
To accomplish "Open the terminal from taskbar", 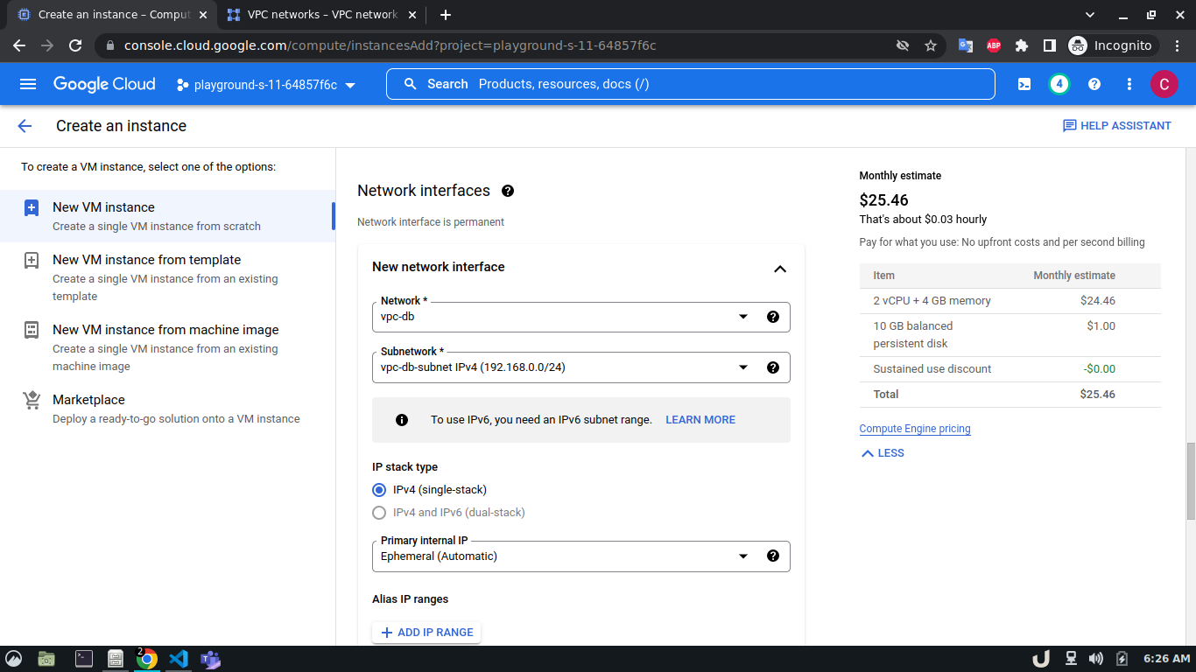I will pos(83,659).
